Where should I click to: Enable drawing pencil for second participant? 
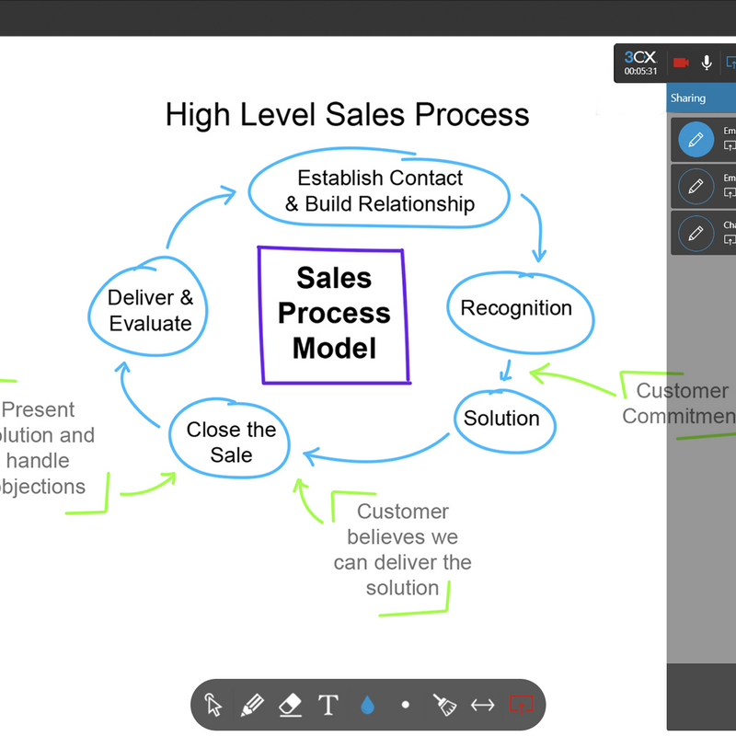point(696,187)
